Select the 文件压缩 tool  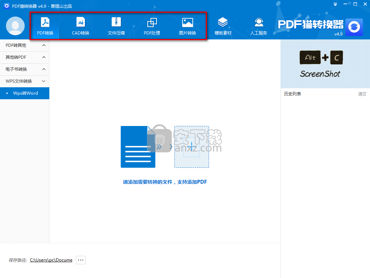point(116,26)
